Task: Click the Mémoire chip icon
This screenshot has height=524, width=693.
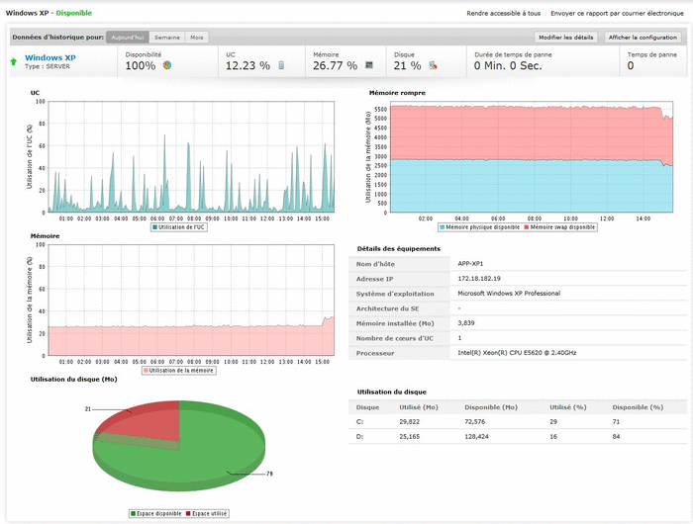Action: (x=369, y=65)
